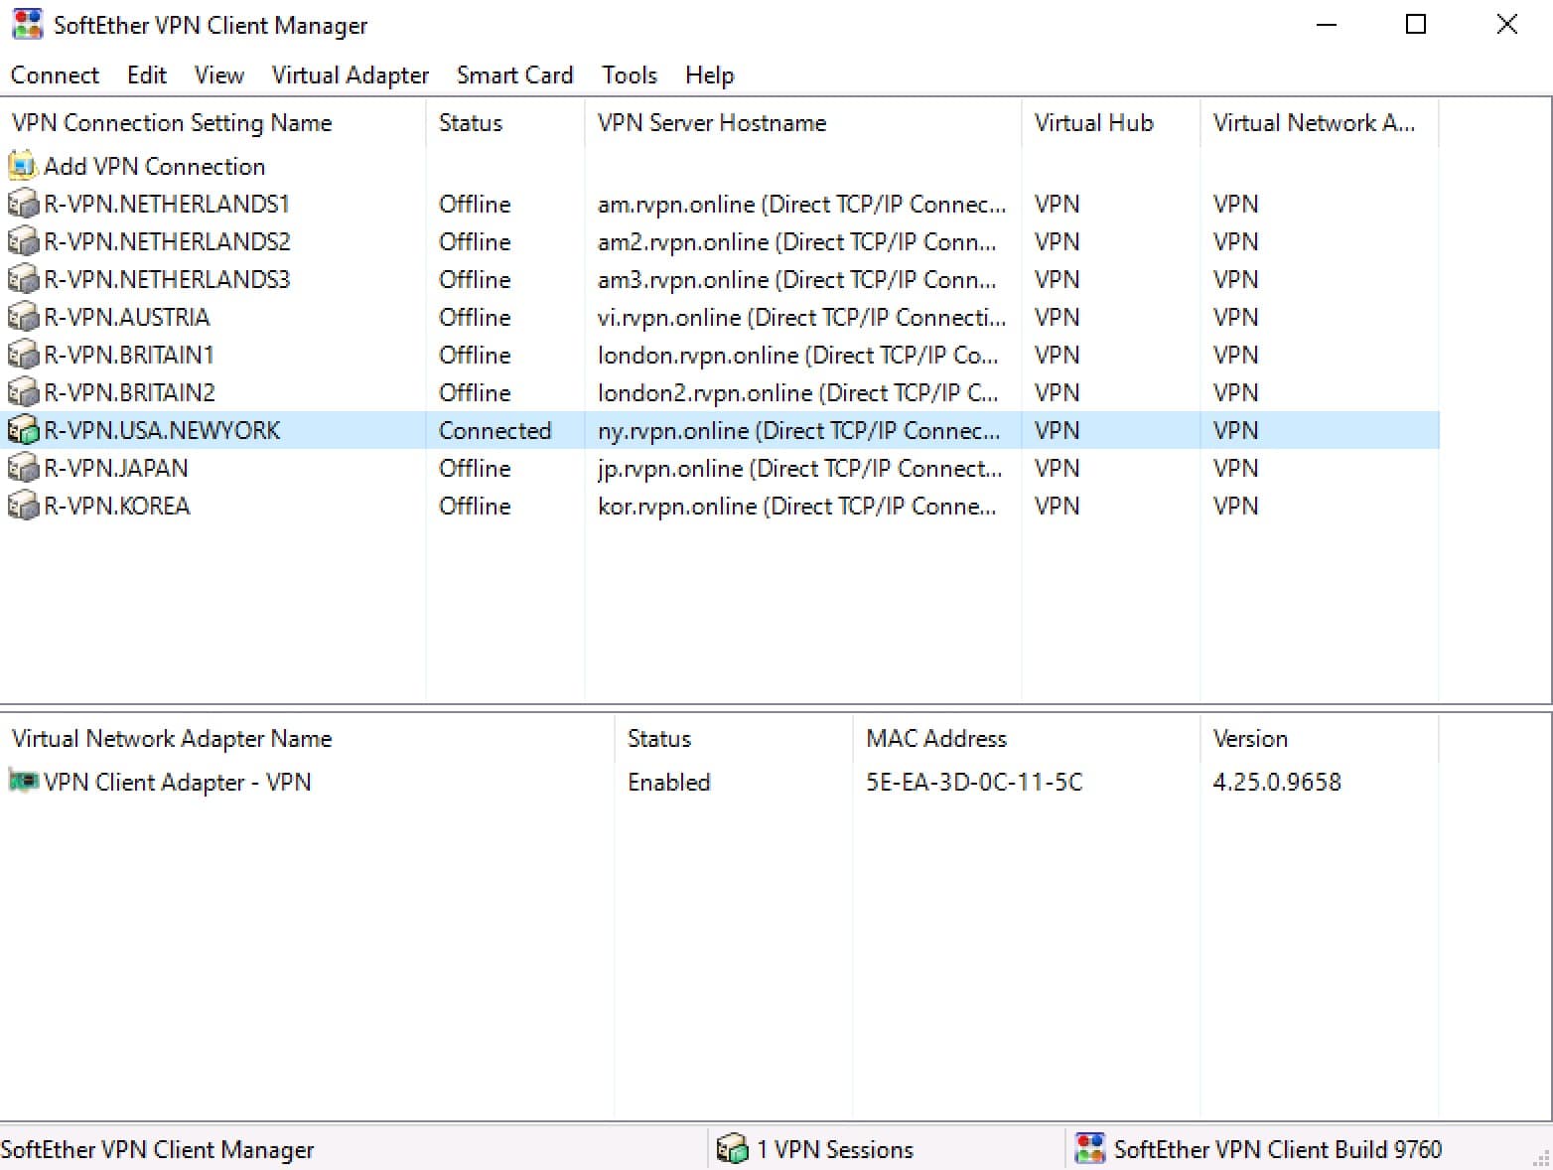The image size is (1553, 1170).
Task: Open the View menu
Action: tap(219, 75)
